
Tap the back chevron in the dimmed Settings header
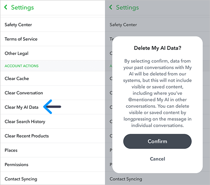click(x=111, y=7)
